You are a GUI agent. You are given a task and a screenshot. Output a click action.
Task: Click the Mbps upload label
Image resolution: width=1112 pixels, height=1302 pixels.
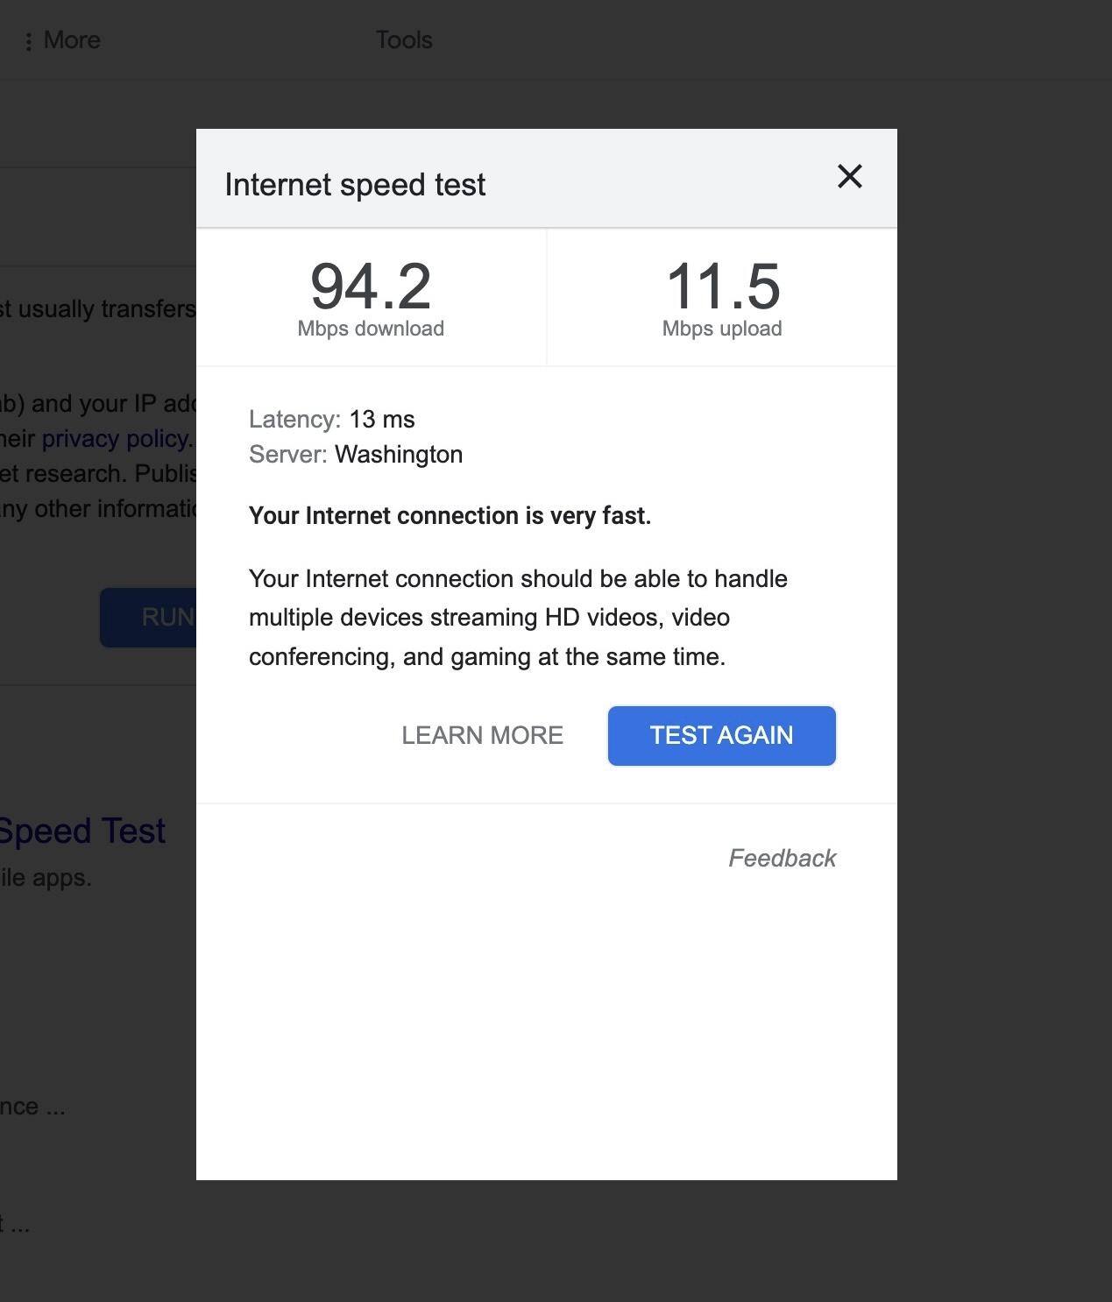pyautogui.click(x=722, y=329)
